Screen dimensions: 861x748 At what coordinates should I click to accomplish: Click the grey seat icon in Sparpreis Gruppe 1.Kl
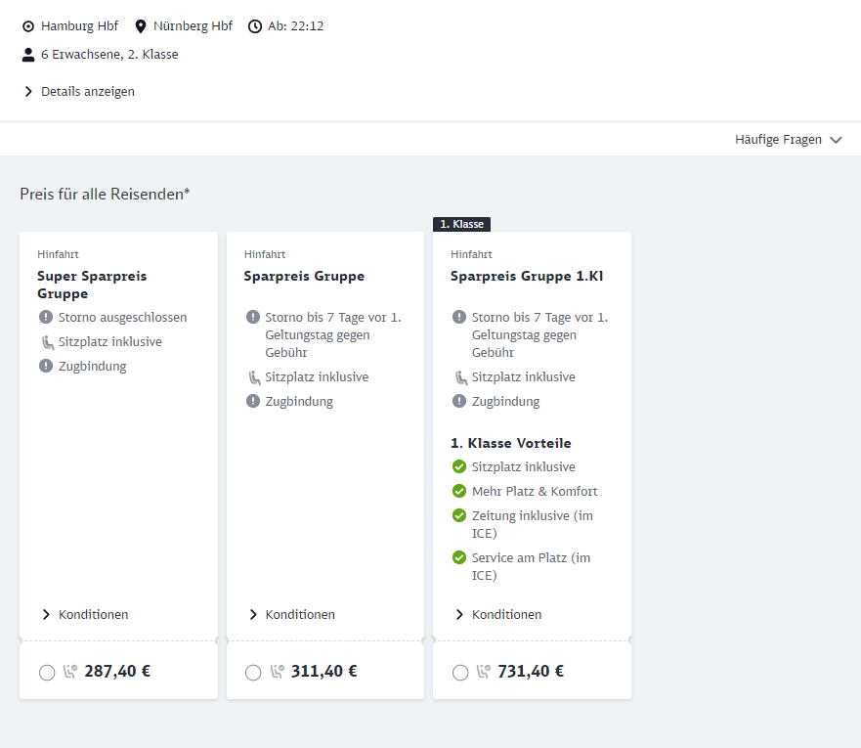pos(460,377)
